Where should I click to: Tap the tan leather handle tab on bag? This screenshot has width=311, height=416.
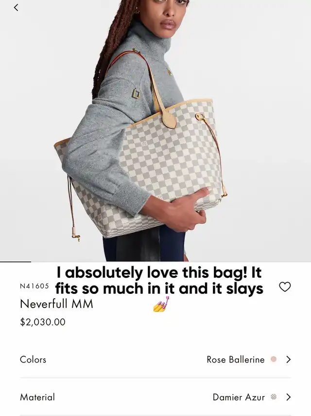tap(169, 120)
